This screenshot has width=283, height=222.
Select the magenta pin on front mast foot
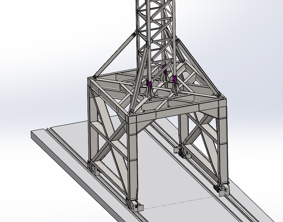tap(151, 85)
